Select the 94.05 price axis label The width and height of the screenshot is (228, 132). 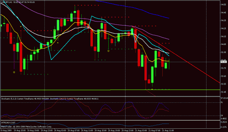pyautogui.click(x=223, y=45)
